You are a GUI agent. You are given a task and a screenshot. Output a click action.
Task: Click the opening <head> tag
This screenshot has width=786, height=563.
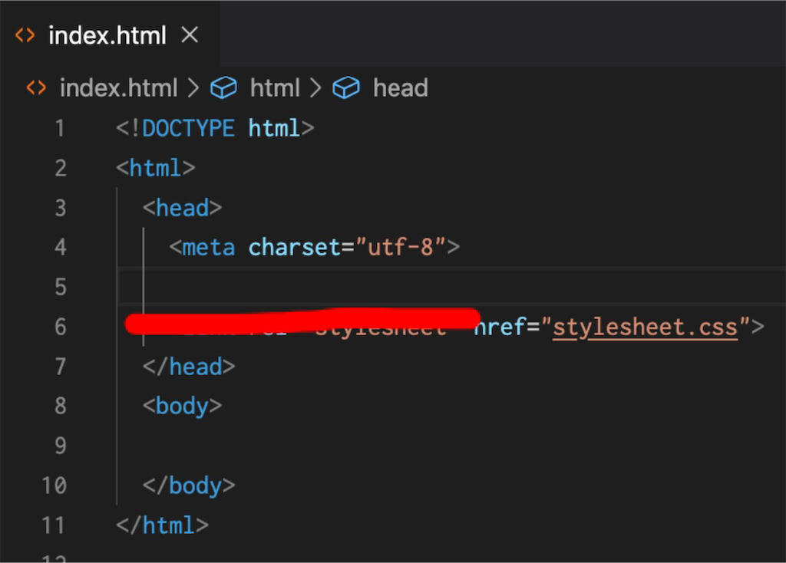pos(182,208)
